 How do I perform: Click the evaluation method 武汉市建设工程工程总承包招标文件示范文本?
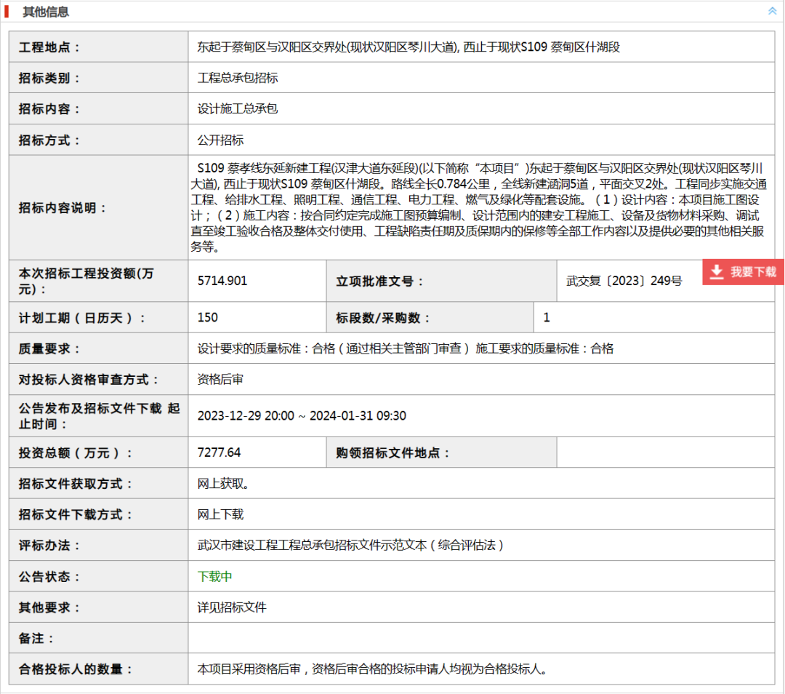[x=350, y=545]
